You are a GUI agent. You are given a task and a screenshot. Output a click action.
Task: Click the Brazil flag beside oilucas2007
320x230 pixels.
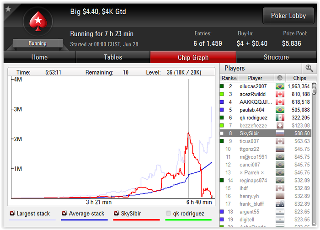tap(280, 86)
